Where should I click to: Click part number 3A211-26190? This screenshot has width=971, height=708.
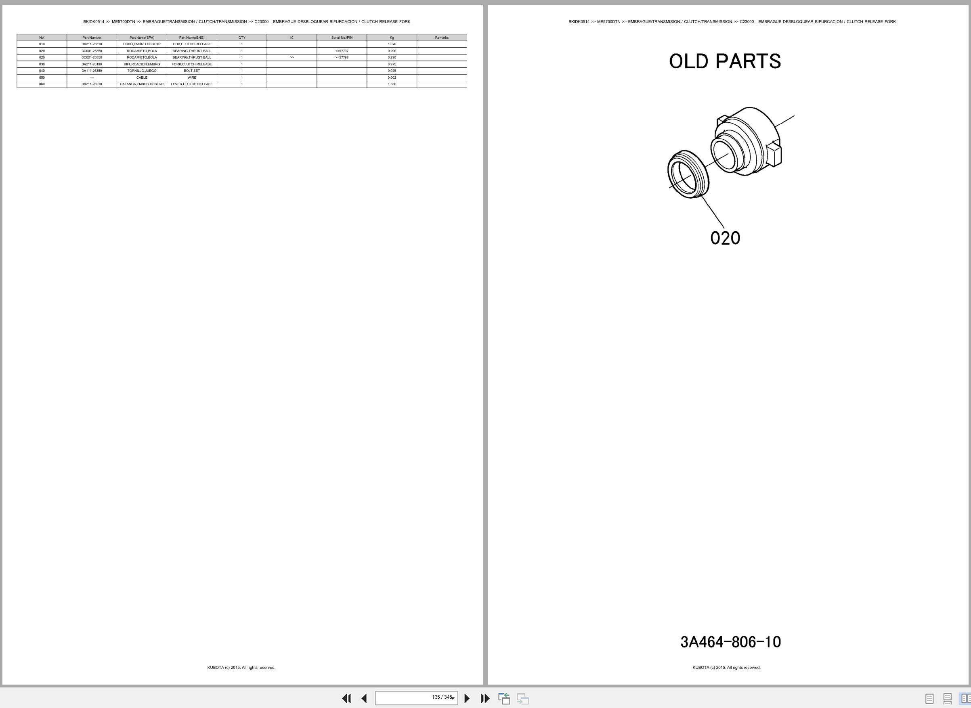pos(92,64)
